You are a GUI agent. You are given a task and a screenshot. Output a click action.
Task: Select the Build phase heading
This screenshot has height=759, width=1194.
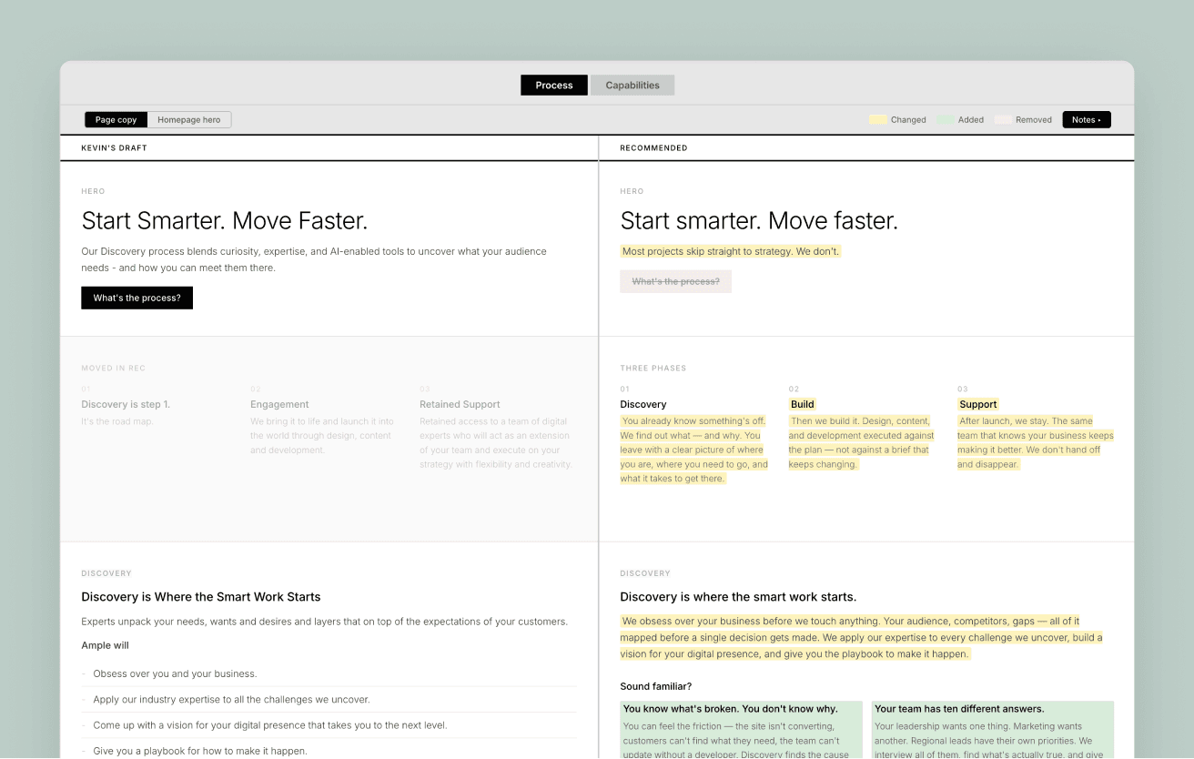802,404
